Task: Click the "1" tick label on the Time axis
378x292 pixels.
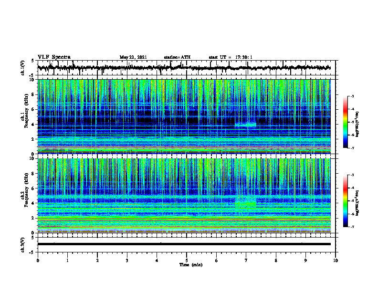Action: [x=67, y=261]
